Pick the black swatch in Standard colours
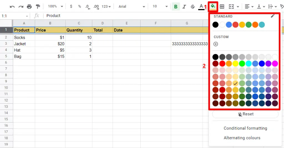 coord(215,25)
